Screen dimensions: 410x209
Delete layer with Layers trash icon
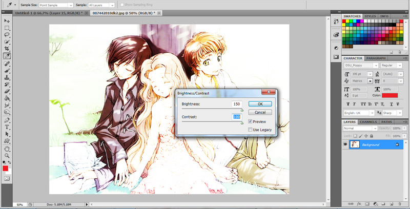click(x=399, y=203)
